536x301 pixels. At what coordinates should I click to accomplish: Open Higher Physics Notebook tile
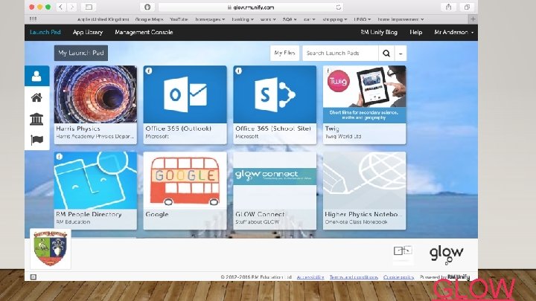[364, 190]
